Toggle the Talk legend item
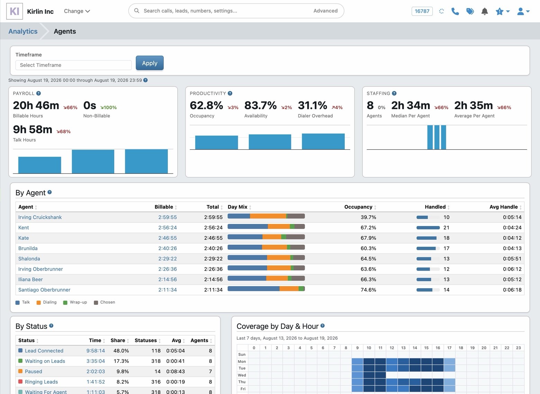The width and height of the screenshot is (540, 394). pos(23,302)
